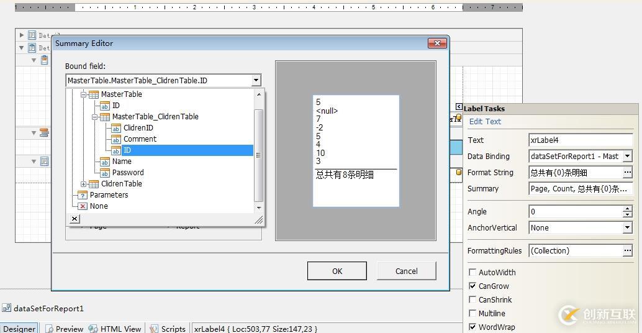Click the field icon next to Name

[105, 162]
